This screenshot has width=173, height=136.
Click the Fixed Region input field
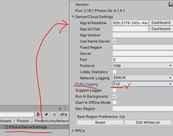[143, 47]
